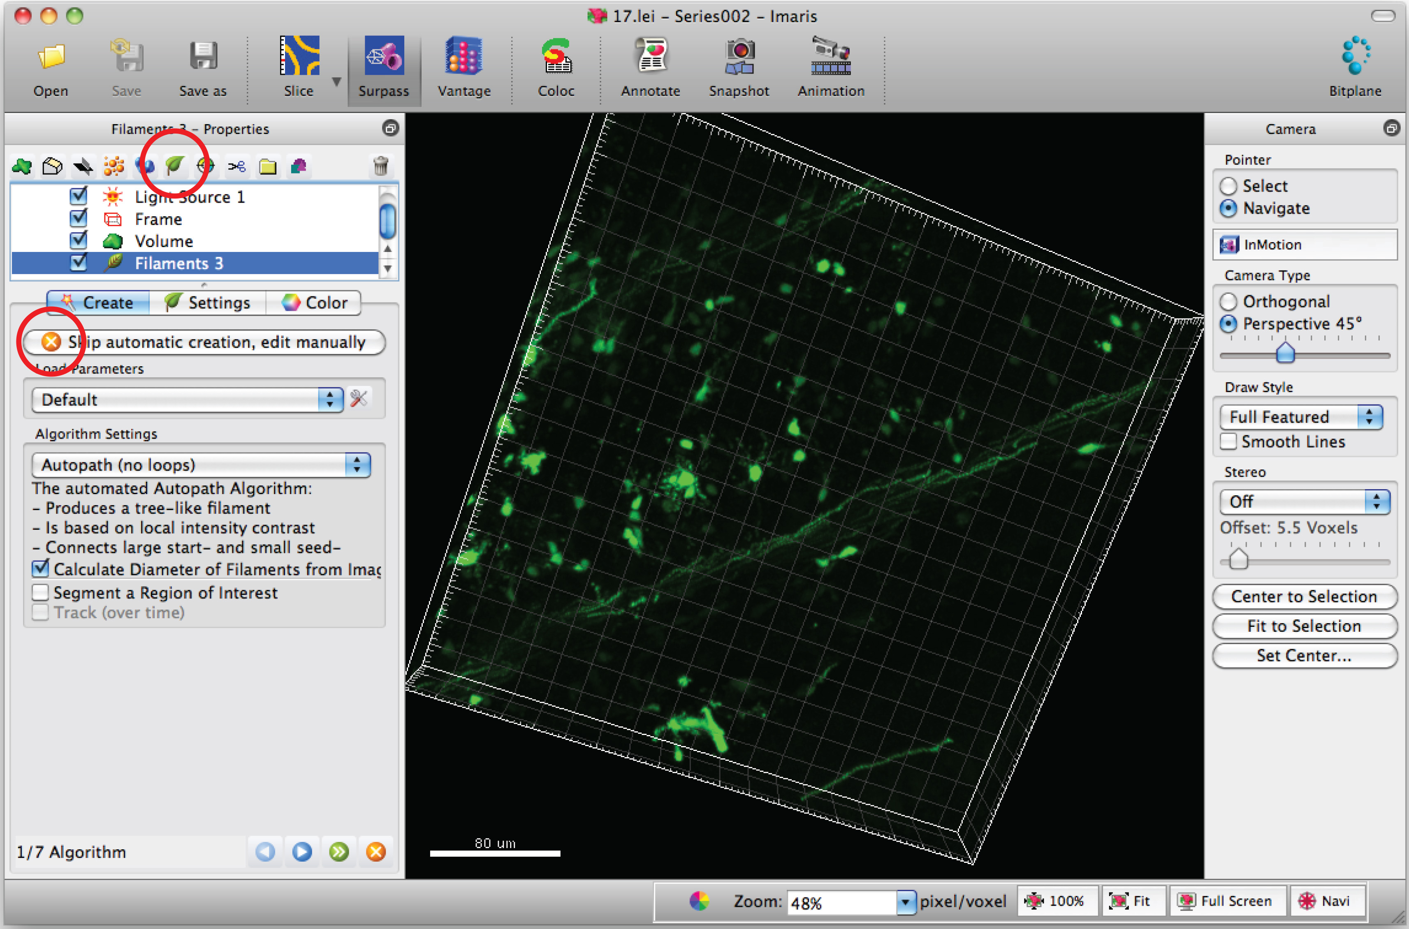Expand the Full Featured draw style dropdown

(x=1301, y=417)
